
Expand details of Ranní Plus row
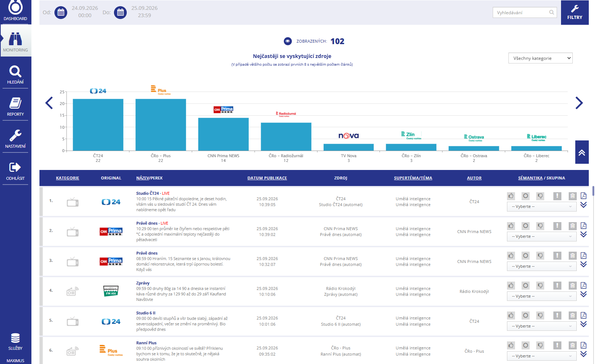[x=583, y=354]
